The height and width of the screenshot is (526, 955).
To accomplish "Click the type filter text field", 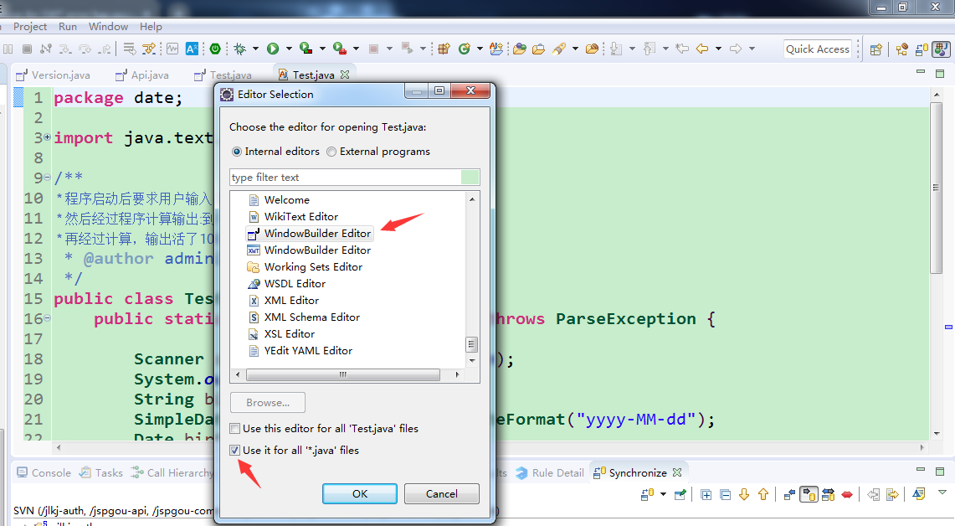I will point(352,177).
